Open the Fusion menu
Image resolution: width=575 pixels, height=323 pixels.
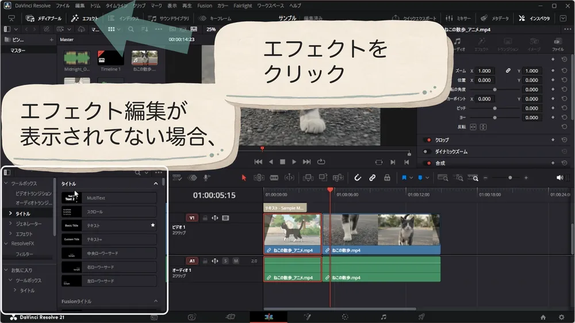tap(205, 6)
